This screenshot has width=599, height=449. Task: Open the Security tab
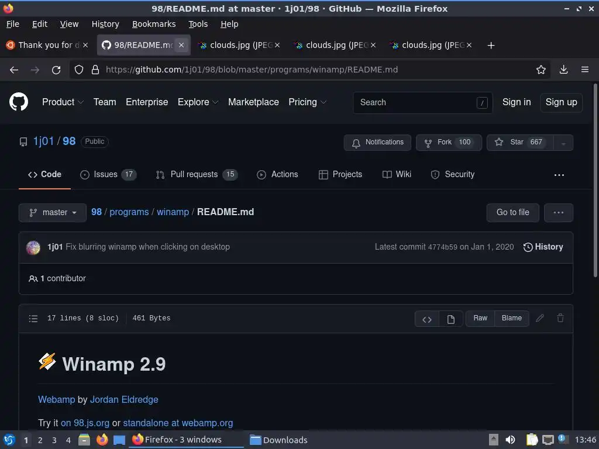[x=453, y=174]
